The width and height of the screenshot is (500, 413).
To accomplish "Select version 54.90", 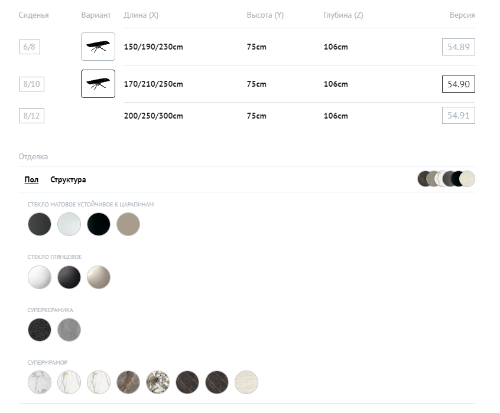I will 458,84.
